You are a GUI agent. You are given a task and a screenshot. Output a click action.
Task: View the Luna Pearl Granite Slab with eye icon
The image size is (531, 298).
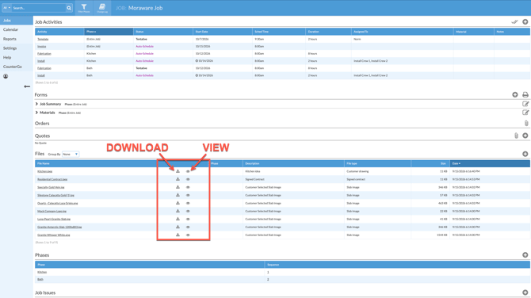(188, 219)
